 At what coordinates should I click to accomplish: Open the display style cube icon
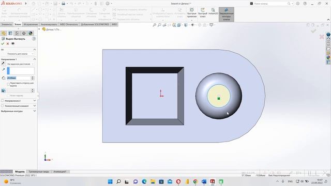tap(186, 25)
